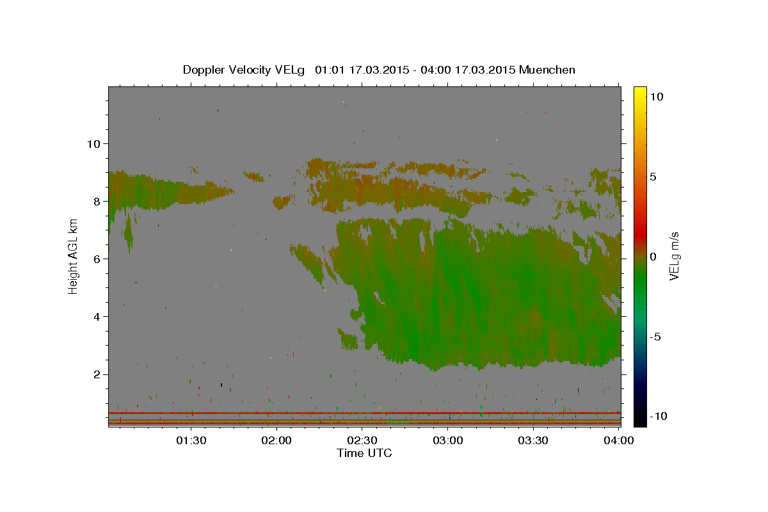Screen dimensions: 768x512
Task: Click the colorbar value 10 label
Action: [656, 96]
